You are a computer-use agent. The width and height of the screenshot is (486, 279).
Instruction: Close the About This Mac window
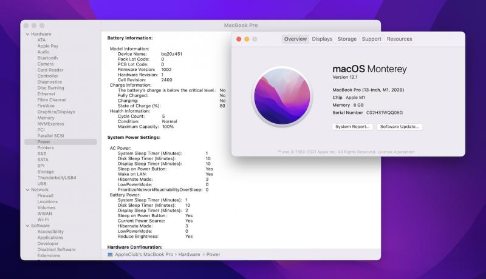(x=239, y=39)
